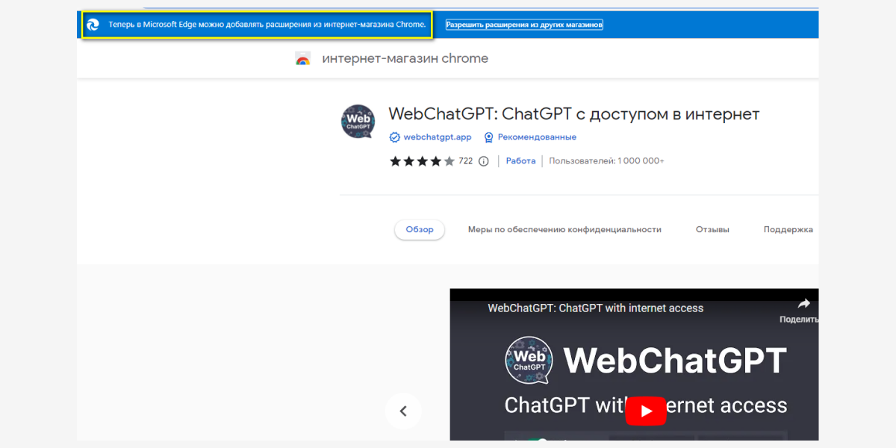Open the 'Работа' category link
This screenshot has width=896, height=448.
pyautogui.click(x=520, y=161)
